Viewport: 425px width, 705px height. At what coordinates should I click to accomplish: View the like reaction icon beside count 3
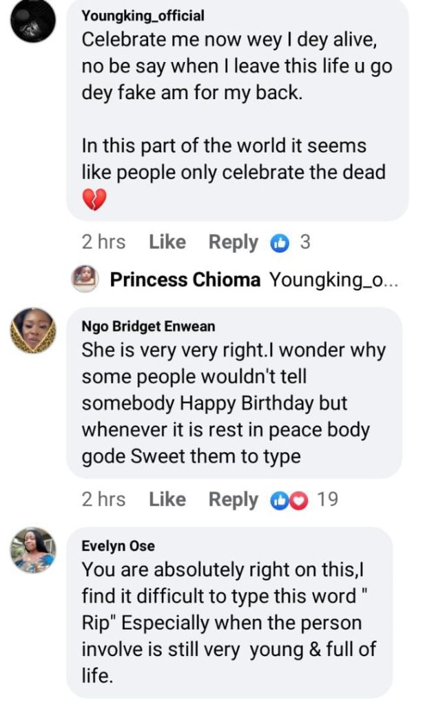click(280, 242)
